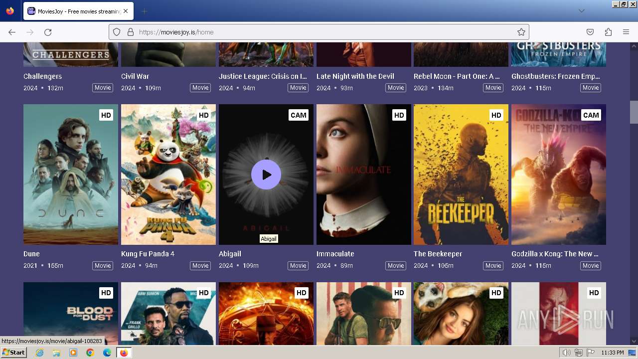This screenshot has height=359, width=638.
Task: Click the Dune title text
Action: pyautogui.click(x=31, y=254)
